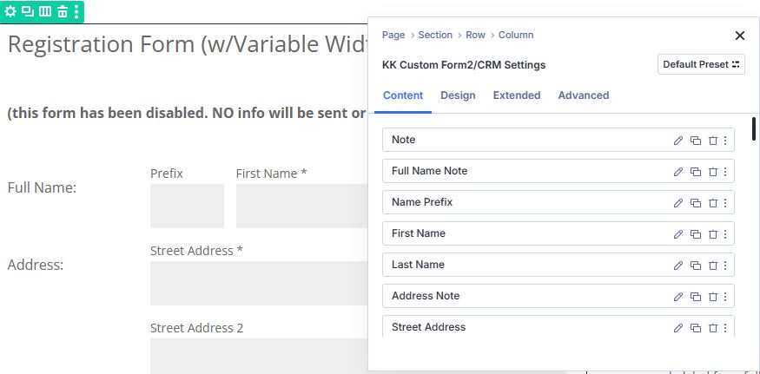Delete row with green toolbar trash icon
The width and height of the screenshot is (760, 374).
[62, 12]
